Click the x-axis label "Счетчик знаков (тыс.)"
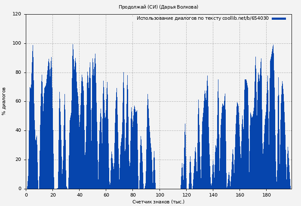The image size is (301, 206). point(158,202)
